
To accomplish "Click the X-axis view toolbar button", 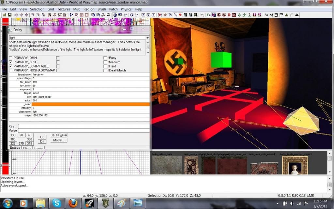I will 143,15.
